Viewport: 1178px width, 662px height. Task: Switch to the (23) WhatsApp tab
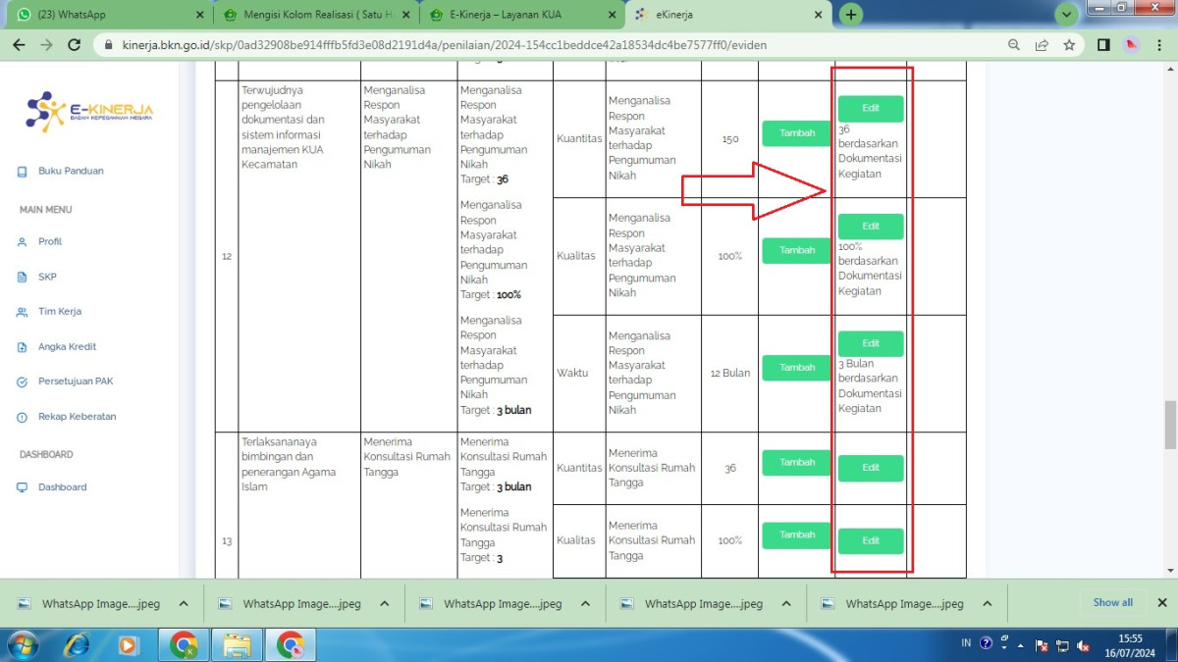tap(106, 15)
